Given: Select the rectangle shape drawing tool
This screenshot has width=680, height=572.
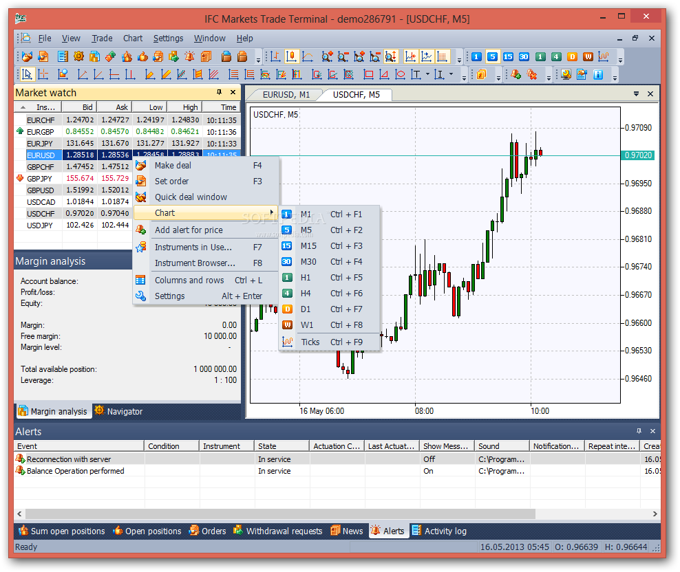Looking at the screenshot, I should [368, 75].
